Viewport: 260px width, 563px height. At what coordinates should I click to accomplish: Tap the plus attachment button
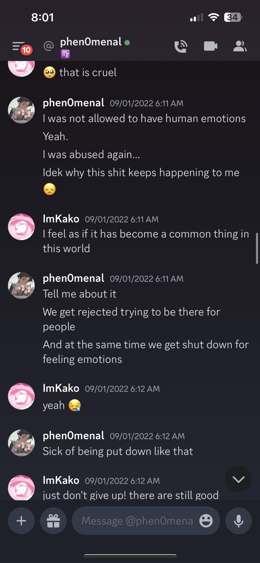[21, 521]
